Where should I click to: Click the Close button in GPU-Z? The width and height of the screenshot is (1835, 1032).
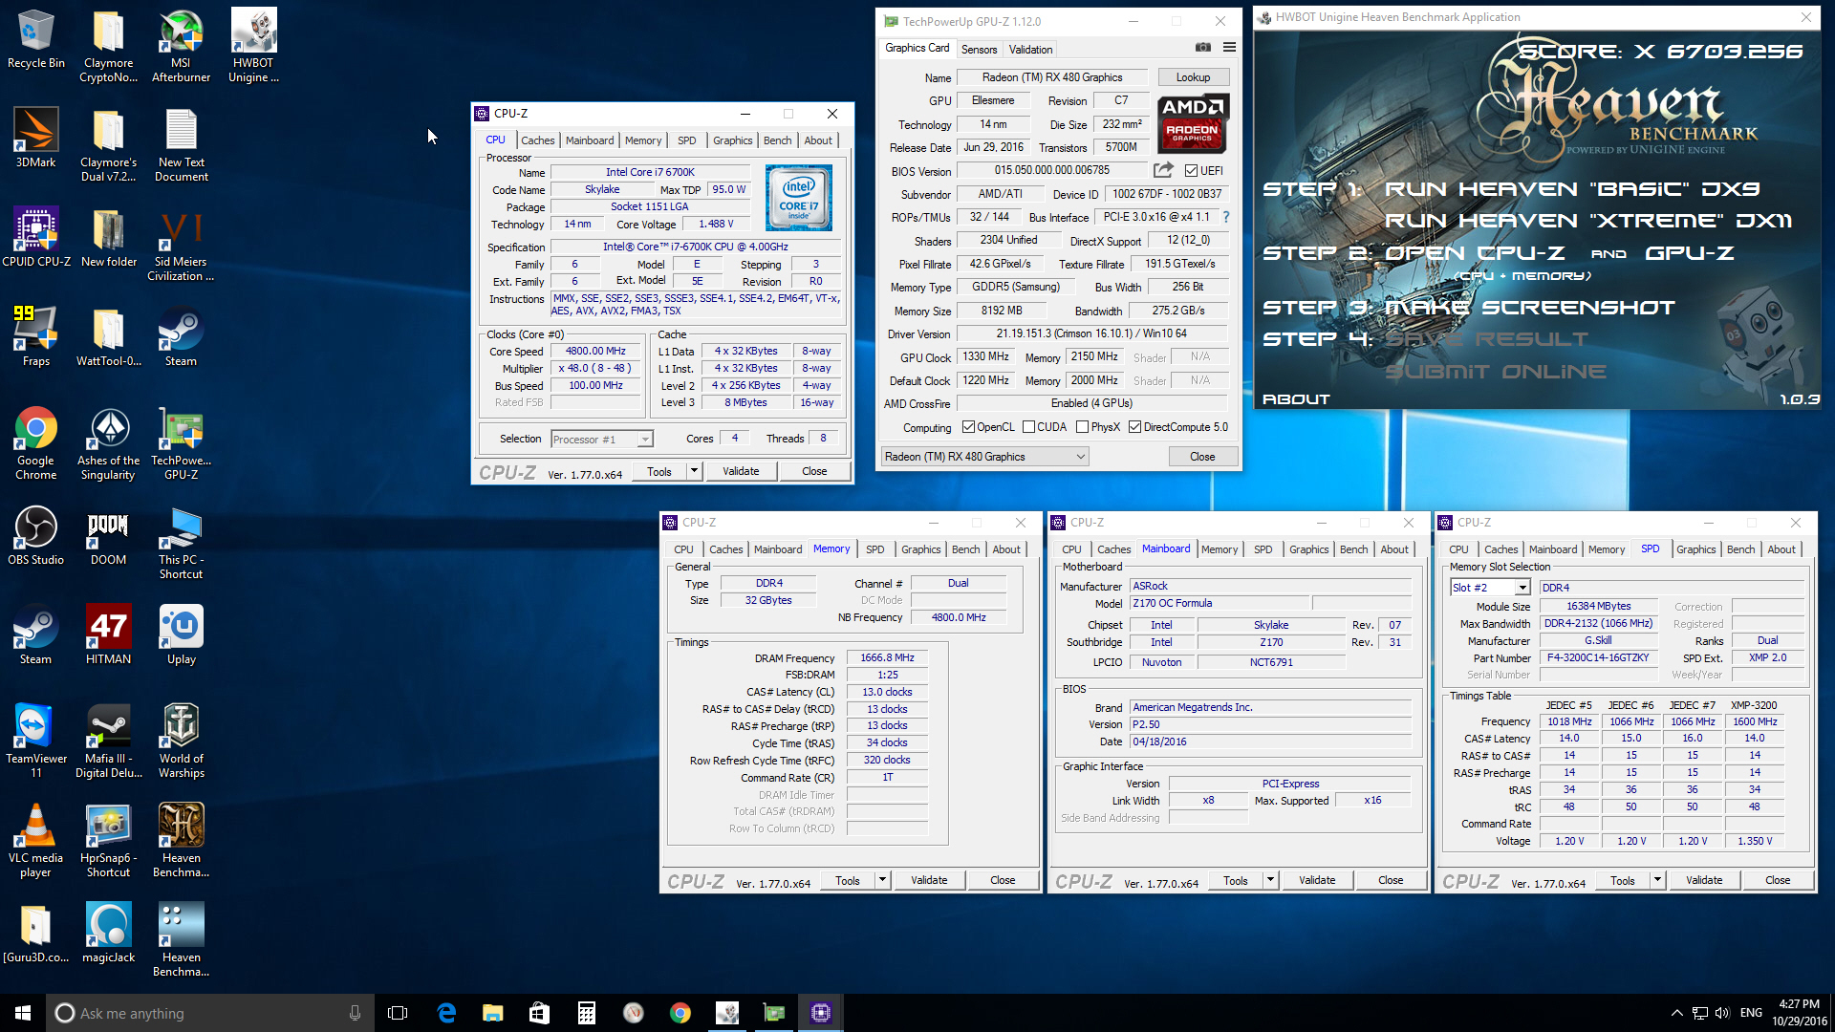tap(1202, 457)
